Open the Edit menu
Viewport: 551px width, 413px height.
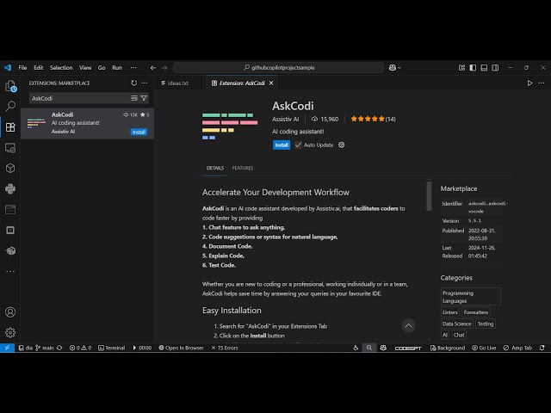pos(38,67)
